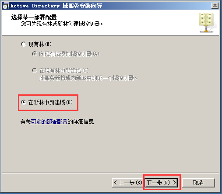Click the 的详细信息 text after the link
The image size is (222, 194).
(x=81, y=121)
